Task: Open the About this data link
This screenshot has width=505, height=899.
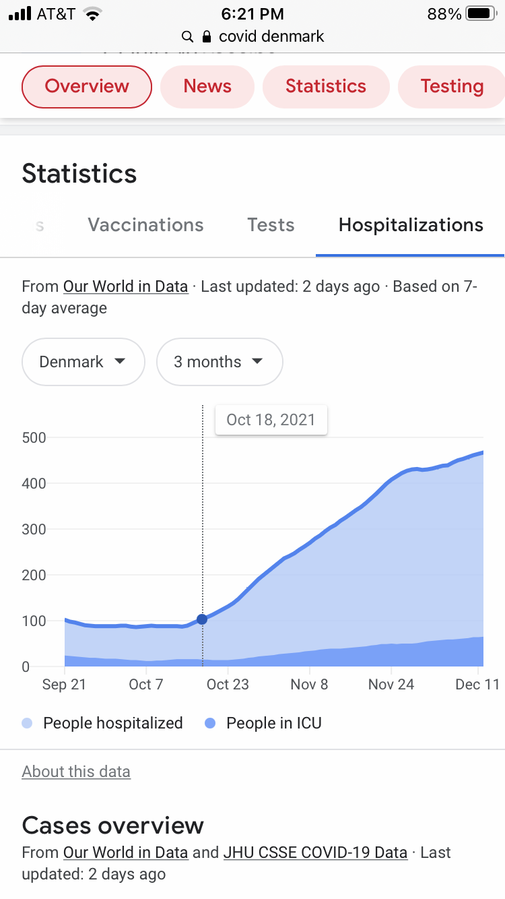Action: [76, 772]
